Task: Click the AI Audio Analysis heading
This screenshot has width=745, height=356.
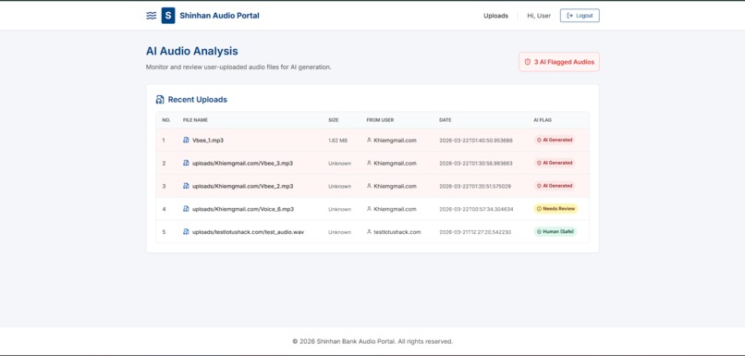Action: pyautogui.click(x=192, y=52)
